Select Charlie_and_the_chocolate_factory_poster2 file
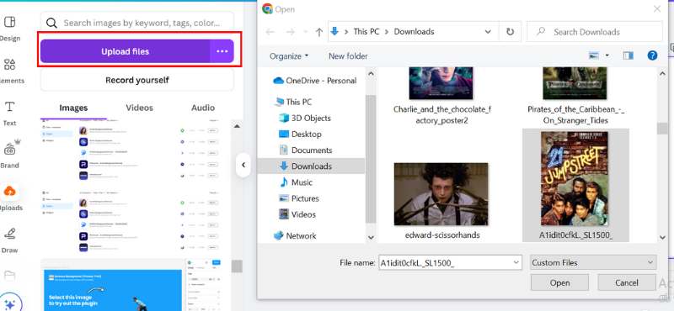The image size is (674, 311). pos(441,95)
